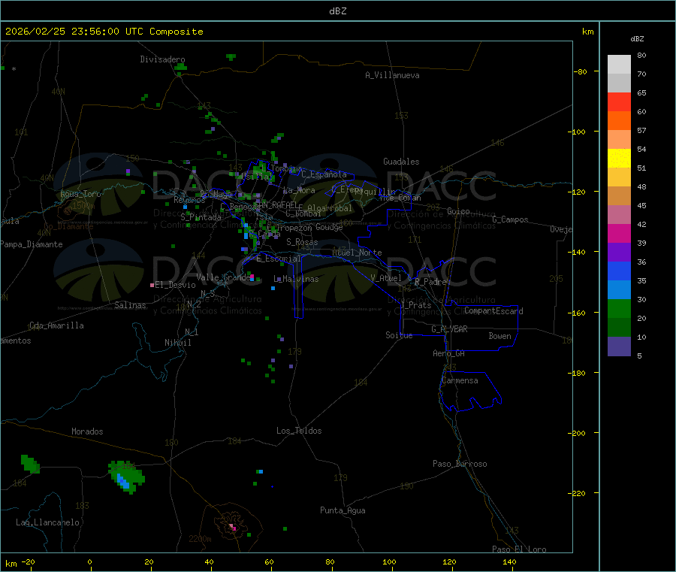Click the C_Española location label

pyautogui.click(x=324, y=174)
